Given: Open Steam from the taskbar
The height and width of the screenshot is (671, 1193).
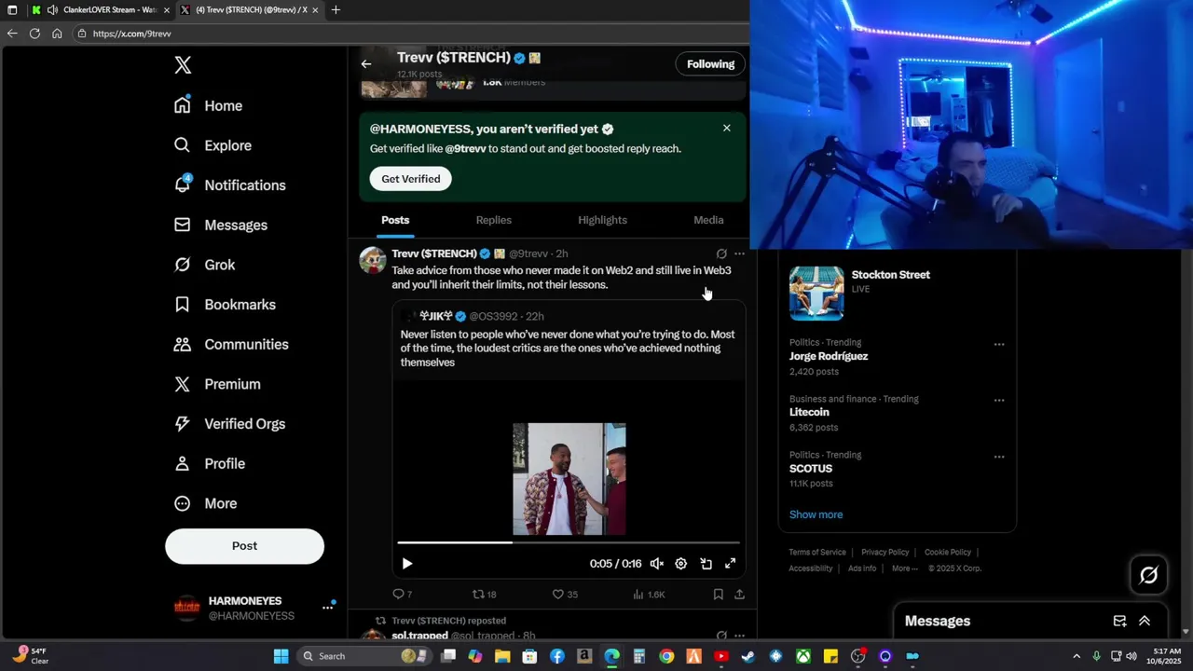Looking at the screenshot, I should pos(747,656).
